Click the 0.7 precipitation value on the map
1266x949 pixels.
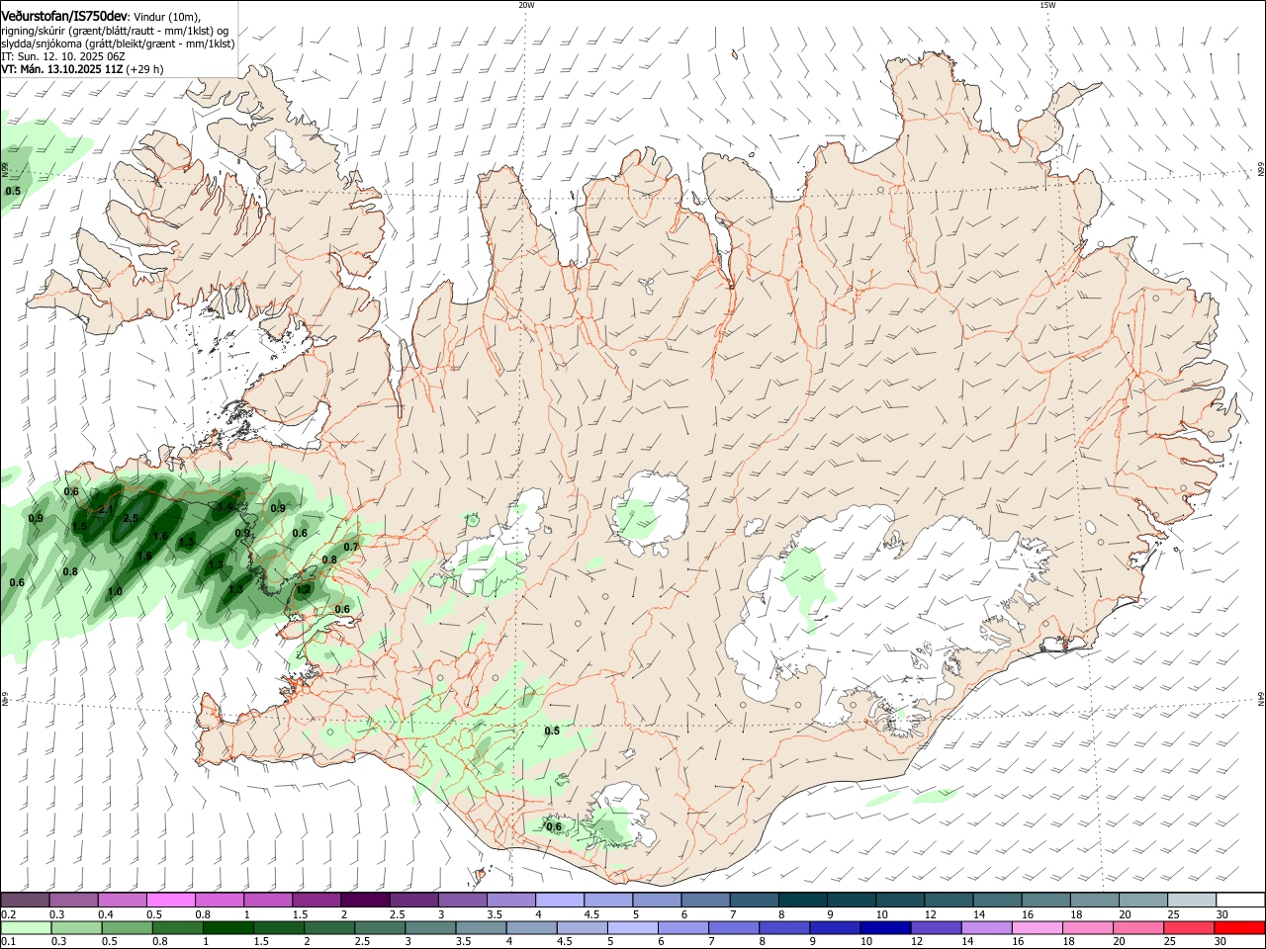[x=351, y=547]
